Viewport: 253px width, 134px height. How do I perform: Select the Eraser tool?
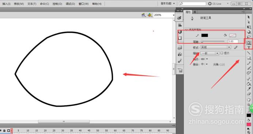pyautogui.click(x=249, y=94)
